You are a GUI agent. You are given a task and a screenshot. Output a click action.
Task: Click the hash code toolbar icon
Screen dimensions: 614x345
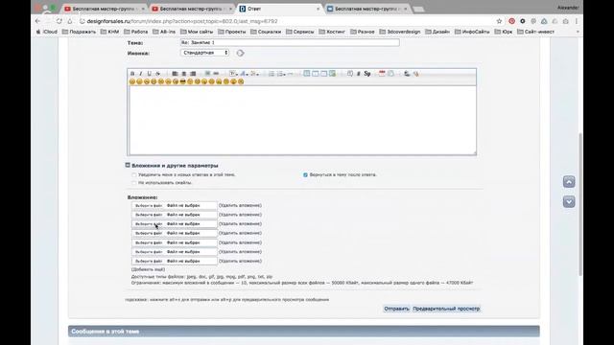[358, 74]
